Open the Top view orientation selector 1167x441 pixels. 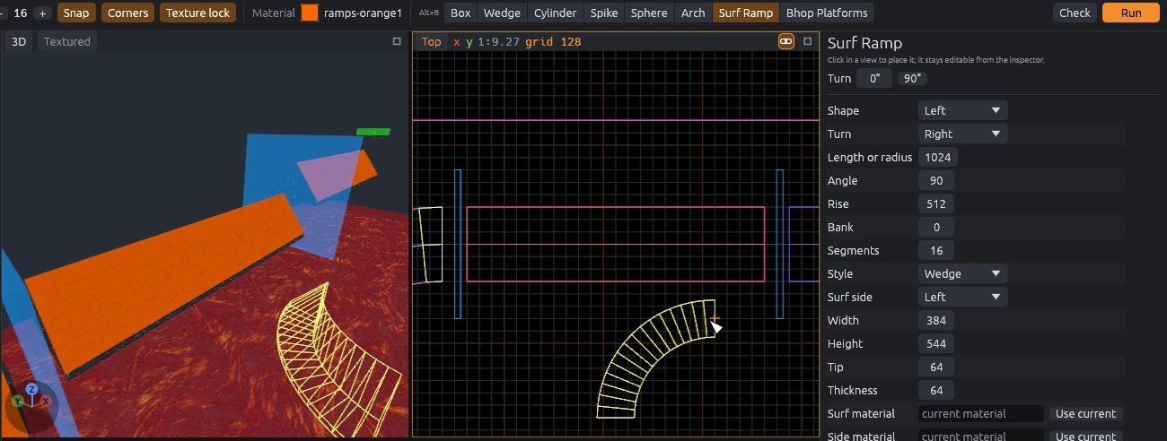(x=432, y=41)
